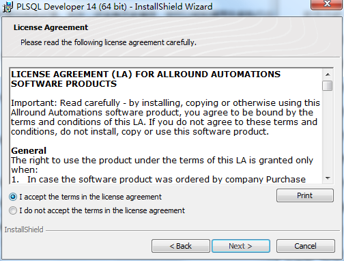Cancel the installation
The width and height of the screenshot is (344, 261).
pyautogui.click(x=305, y=246)
